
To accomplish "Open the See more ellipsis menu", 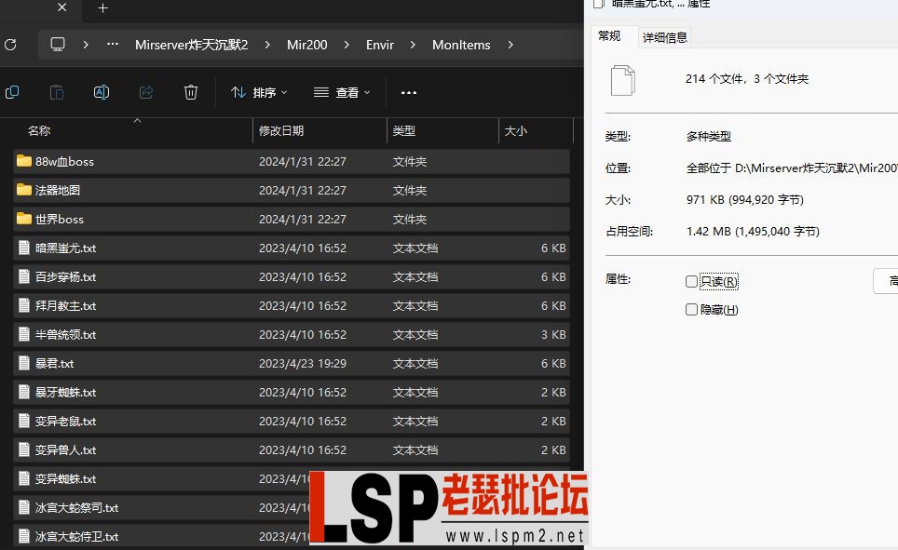I will pos(408,92).
